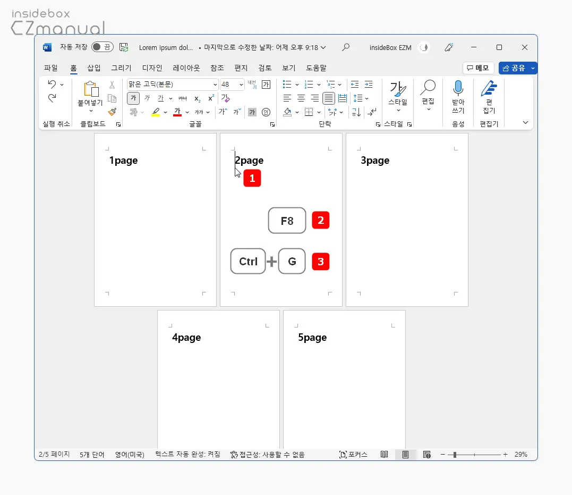This screenshot has height=495, width=572.
Task: Click the decrease font size icon
Action: (x=237, y=112)
